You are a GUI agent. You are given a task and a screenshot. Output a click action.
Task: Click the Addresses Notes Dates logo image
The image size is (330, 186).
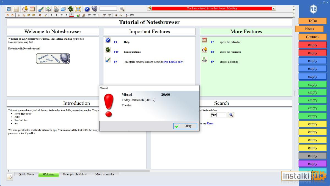point(53,58)
